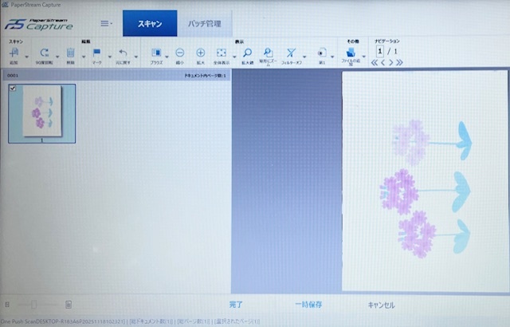Click the Add scan (追加) icon

14,53
